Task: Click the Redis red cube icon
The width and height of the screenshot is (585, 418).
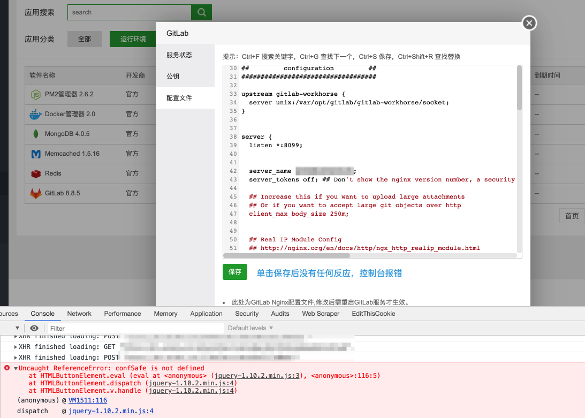Action: [x=36, y=173]
